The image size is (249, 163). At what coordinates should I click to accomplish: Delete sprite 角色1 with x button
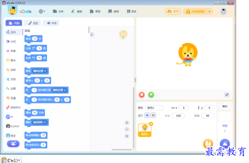pos(151,124)
